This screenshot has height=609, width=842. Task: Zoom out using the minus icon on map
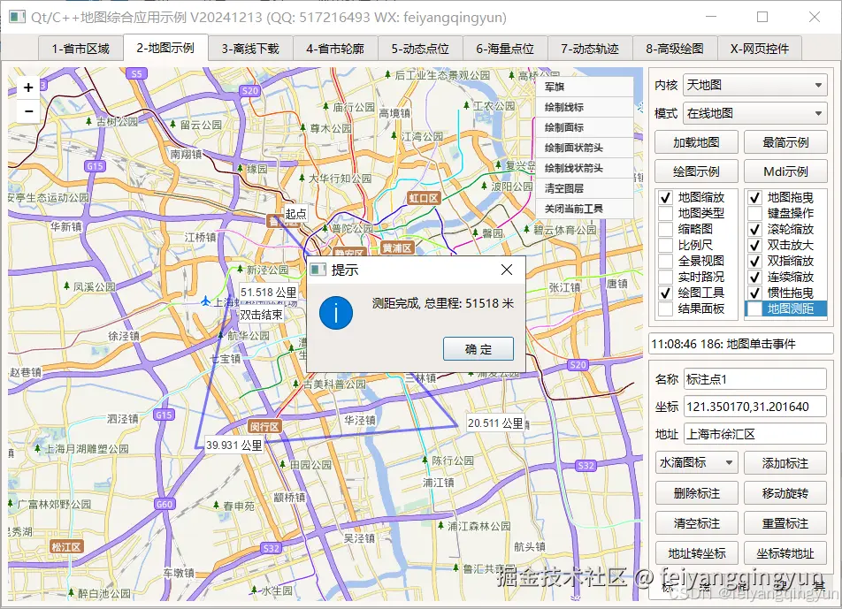[x=27, y=110]
